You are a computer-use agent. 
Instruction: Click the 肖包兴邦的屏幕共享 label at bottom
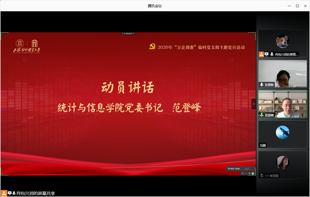(36, 193)
